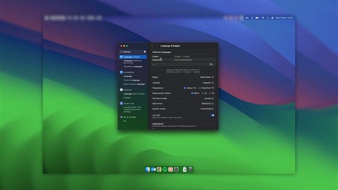Open Spotify from the Dock
Screen dimensions: 338x190
[165, 169]
